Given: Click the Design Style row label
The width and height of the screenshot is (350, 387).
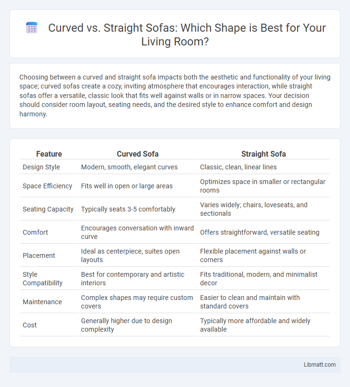Looking at the screenshot, I should (x=41, y=167).
